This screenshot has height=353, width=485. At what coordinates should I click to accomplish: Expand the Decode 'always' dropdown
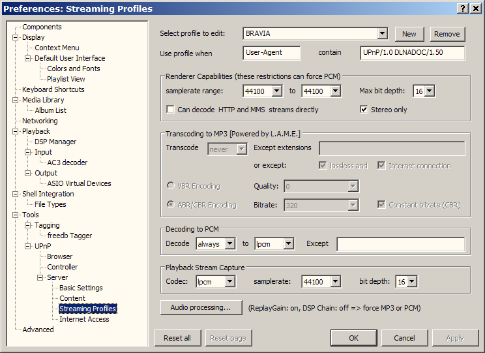click(229, 244)
